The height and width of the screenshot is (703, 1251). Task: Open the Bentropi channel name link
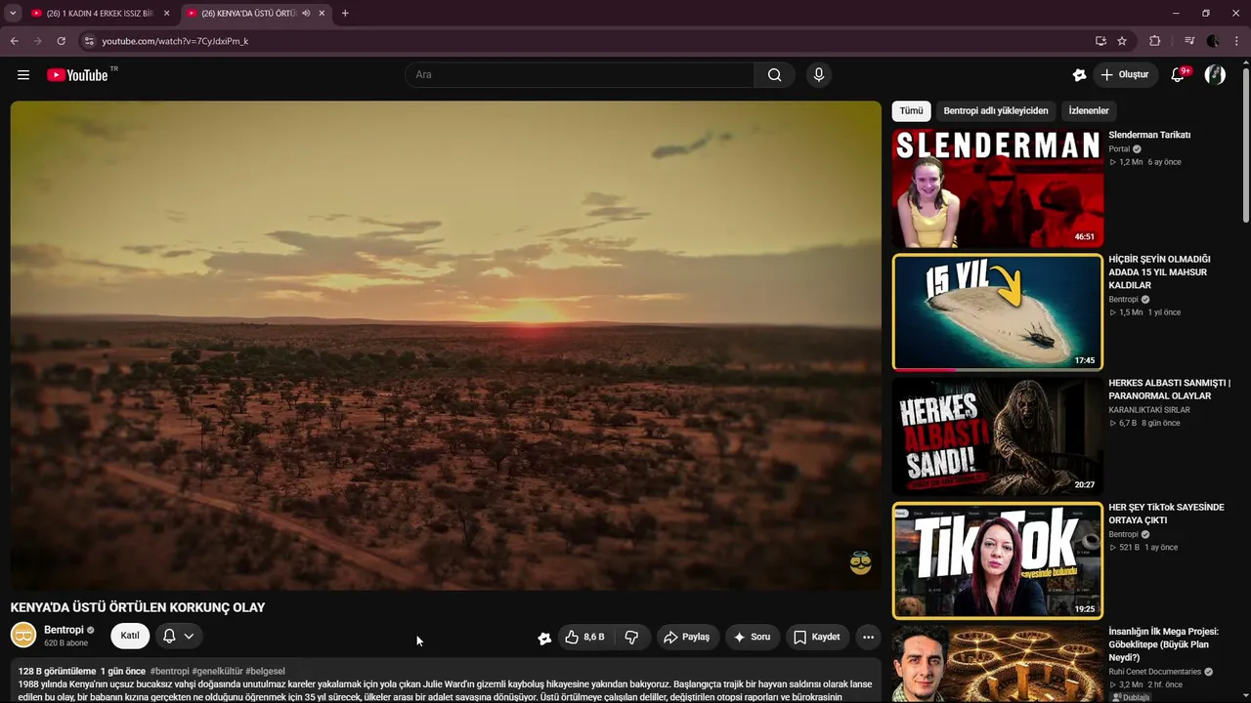pyautogui.click(x=64, y=631)
